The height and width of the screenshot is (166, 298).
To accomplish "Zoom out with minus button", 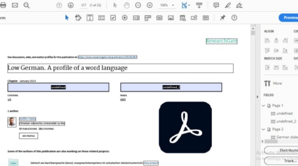I will [x=138, y=5].
